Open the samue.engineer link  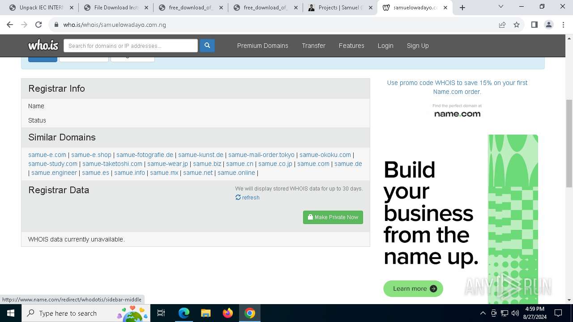54,173
